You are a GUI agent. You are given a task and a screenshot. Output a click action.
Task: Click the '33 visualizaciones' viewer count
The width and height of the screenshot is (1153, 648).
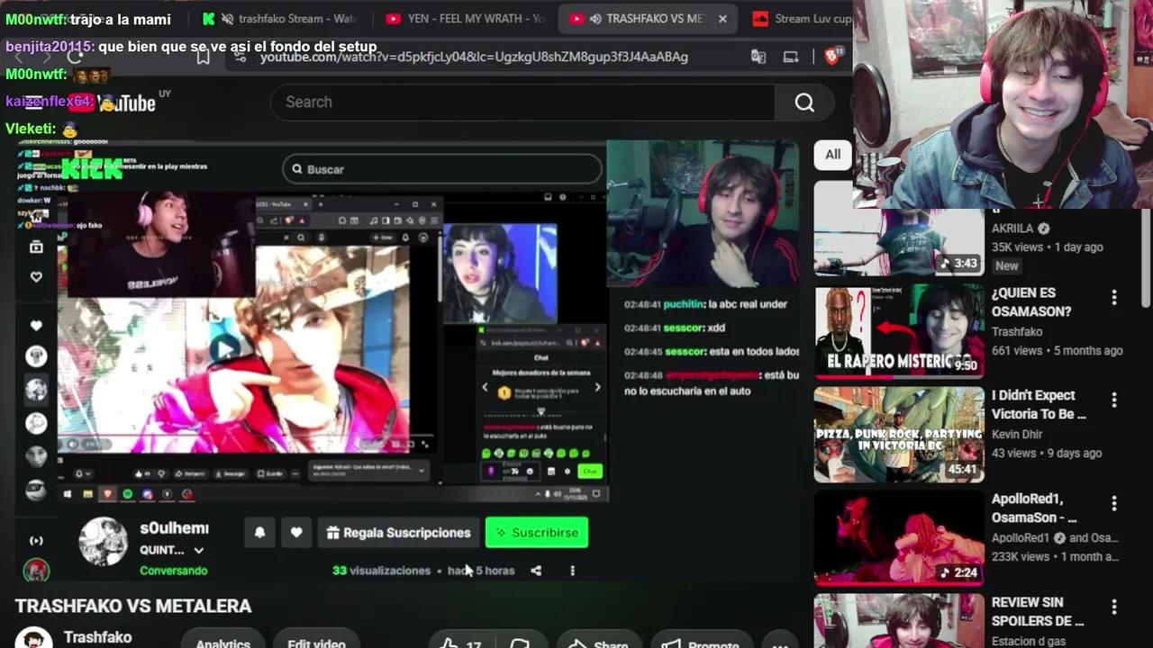click(381, 571)
